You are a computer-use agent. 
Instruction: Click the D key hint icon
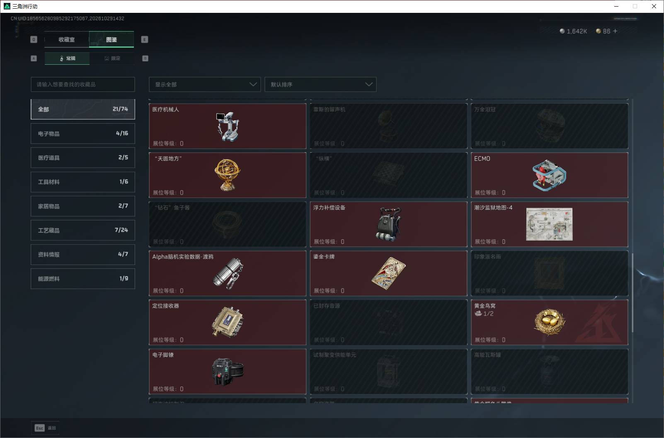point(145,58)
